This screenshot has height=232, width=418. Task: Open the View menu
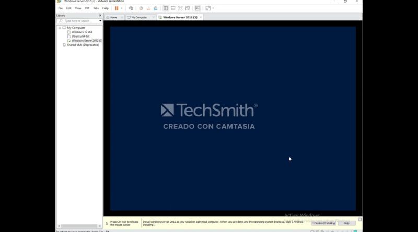click(x=78, y=8)
